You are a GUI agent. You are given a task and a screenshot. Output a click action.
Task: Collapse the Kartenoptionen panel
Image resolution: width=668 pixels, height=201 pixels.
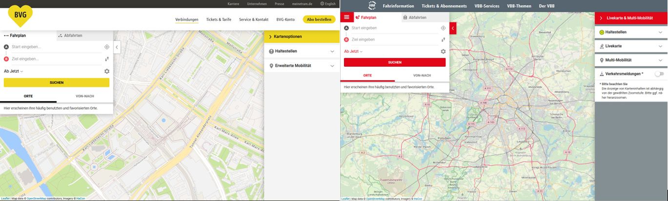[301, 37]
